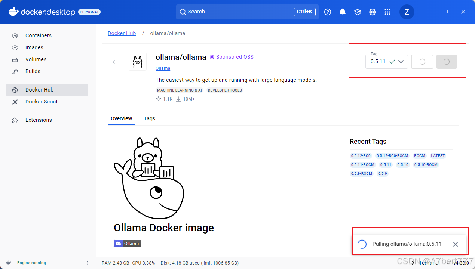The width and height of the screenshot is (475, 269).
Task: Click the whale icon in the status bar
Action: coord(9,263)
